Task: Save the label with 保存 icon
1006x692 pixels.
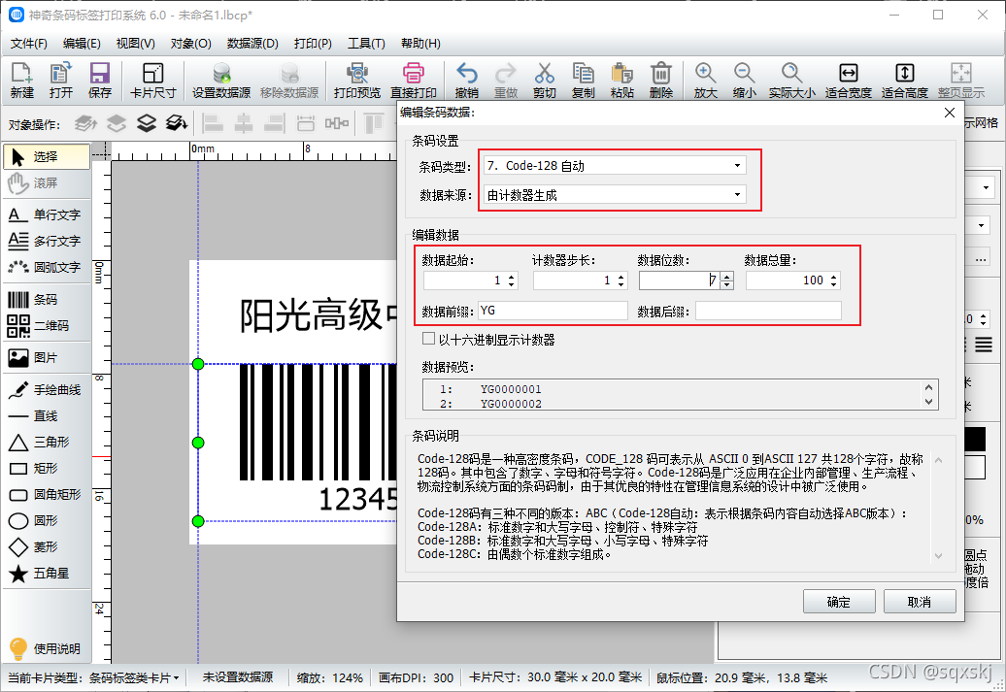Action: 99,81
